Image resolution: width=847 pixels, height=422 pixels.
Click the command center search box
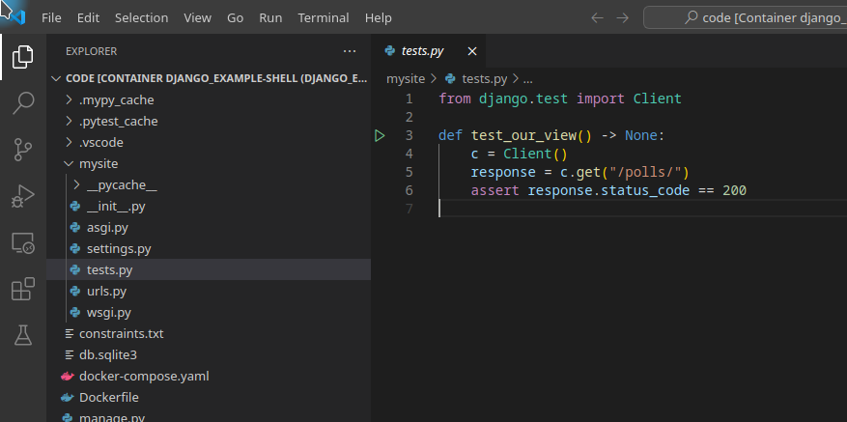pos(746,17)
